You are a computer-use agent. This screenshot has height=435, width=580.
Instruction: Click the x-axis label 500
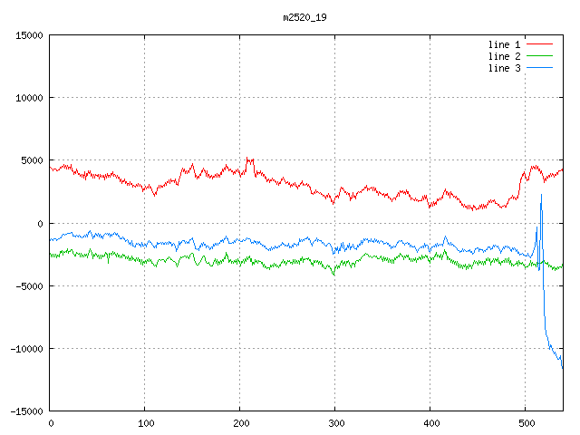tap(527, 423)
